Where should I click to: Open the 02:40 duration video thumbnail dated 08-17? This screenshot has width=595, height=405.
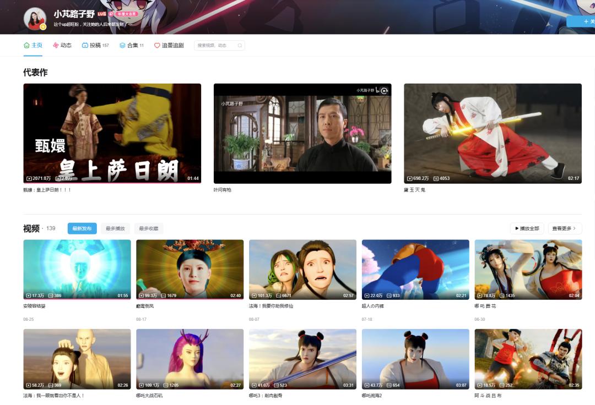click(190, 270)
